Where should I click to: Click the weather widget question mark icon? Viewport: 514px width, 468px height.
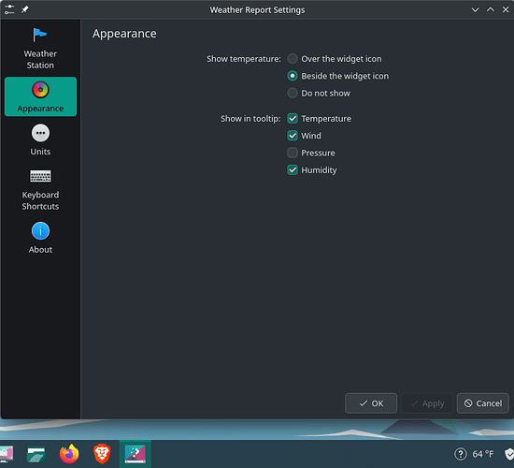coord(460,454)
